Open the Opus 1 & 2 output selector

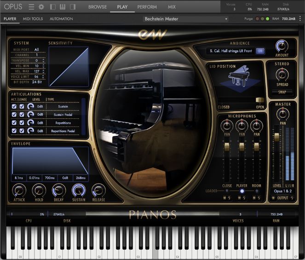[x=282, y=191]
